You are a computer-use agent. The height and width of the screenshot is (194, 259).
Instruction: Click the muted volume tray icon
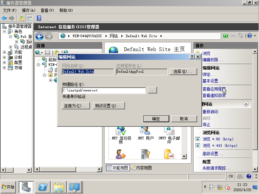tap(228, 187)
